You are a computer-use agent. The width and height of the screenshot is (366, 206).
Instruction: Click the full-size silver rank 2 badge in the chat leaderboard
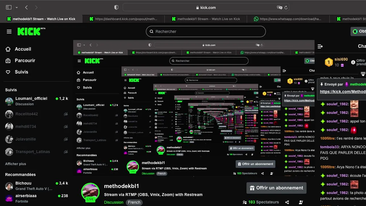[353, 62]
